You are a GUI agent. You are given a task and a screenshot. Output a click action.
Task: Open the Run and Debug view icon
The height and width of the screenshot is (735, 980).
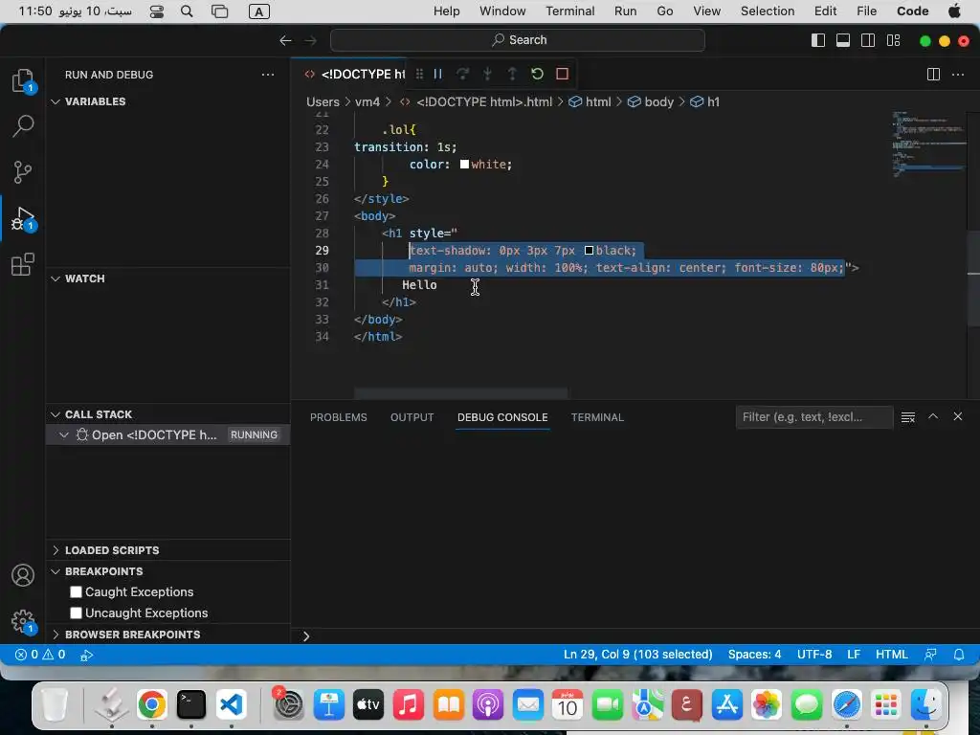(x=23, y=218)
